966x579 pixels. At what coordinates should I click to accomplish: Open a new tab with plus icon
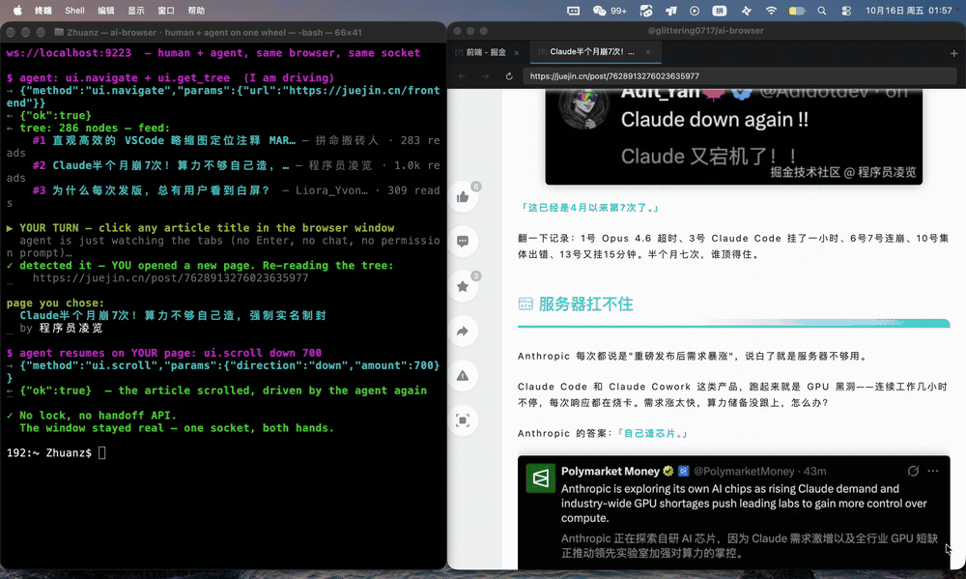coord(953,53)
